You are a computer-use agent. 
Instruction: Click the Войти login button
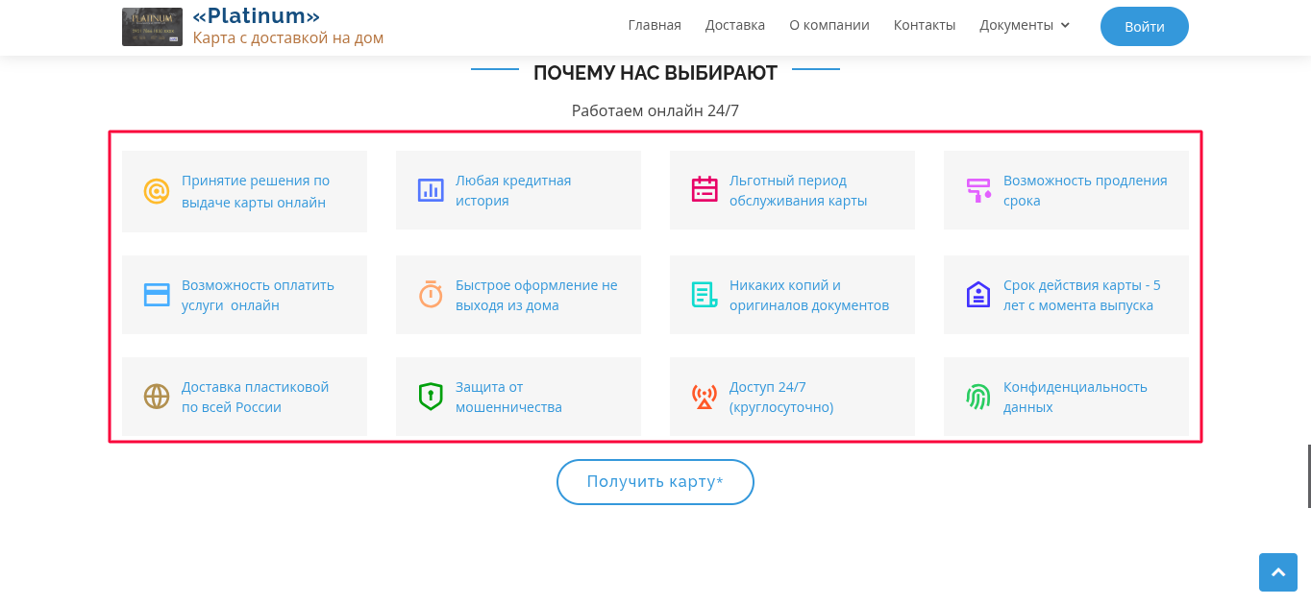pos(1145,27)
